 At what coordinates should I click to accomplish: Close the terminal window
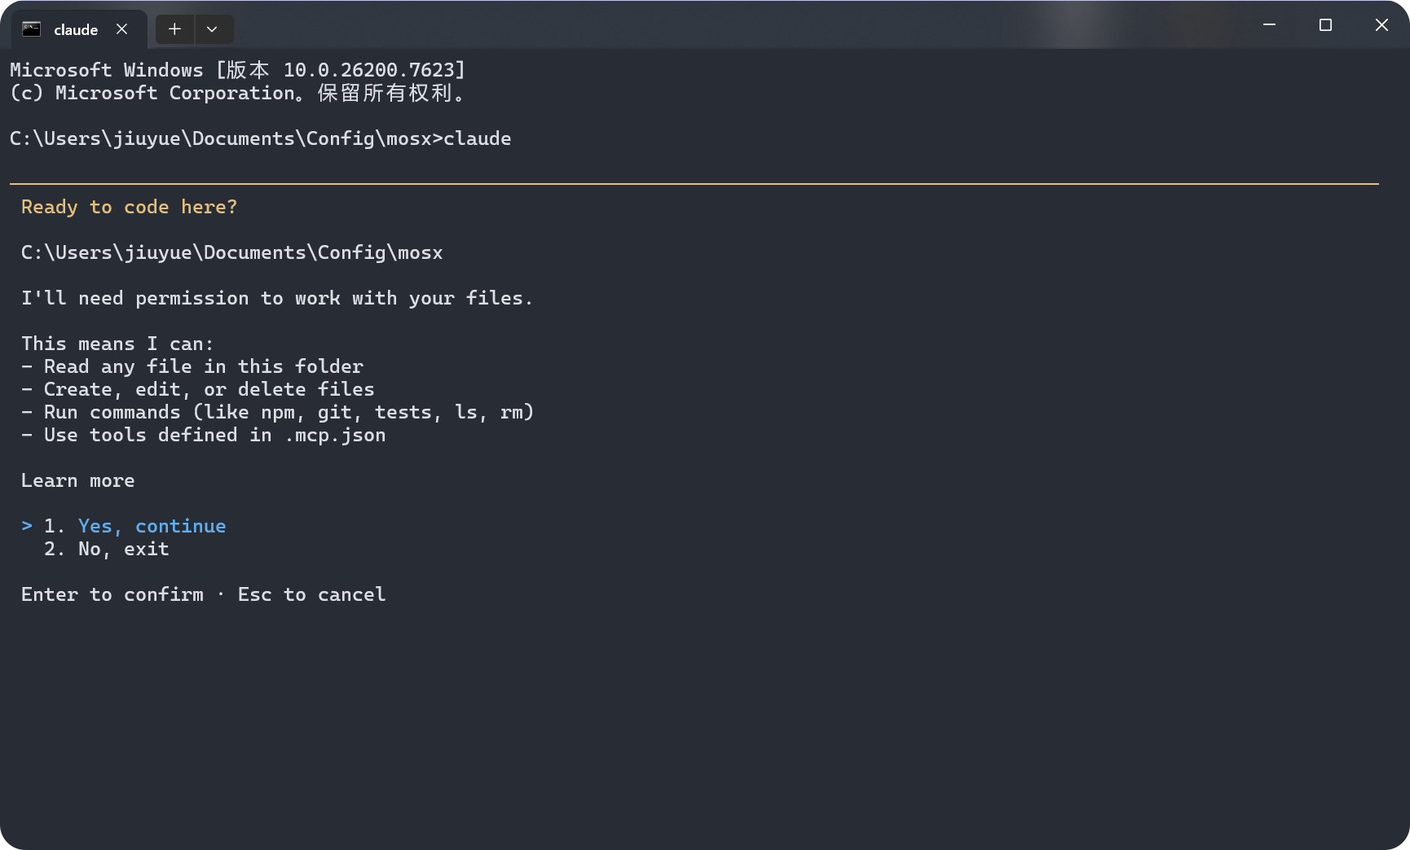click(1381, 25)
